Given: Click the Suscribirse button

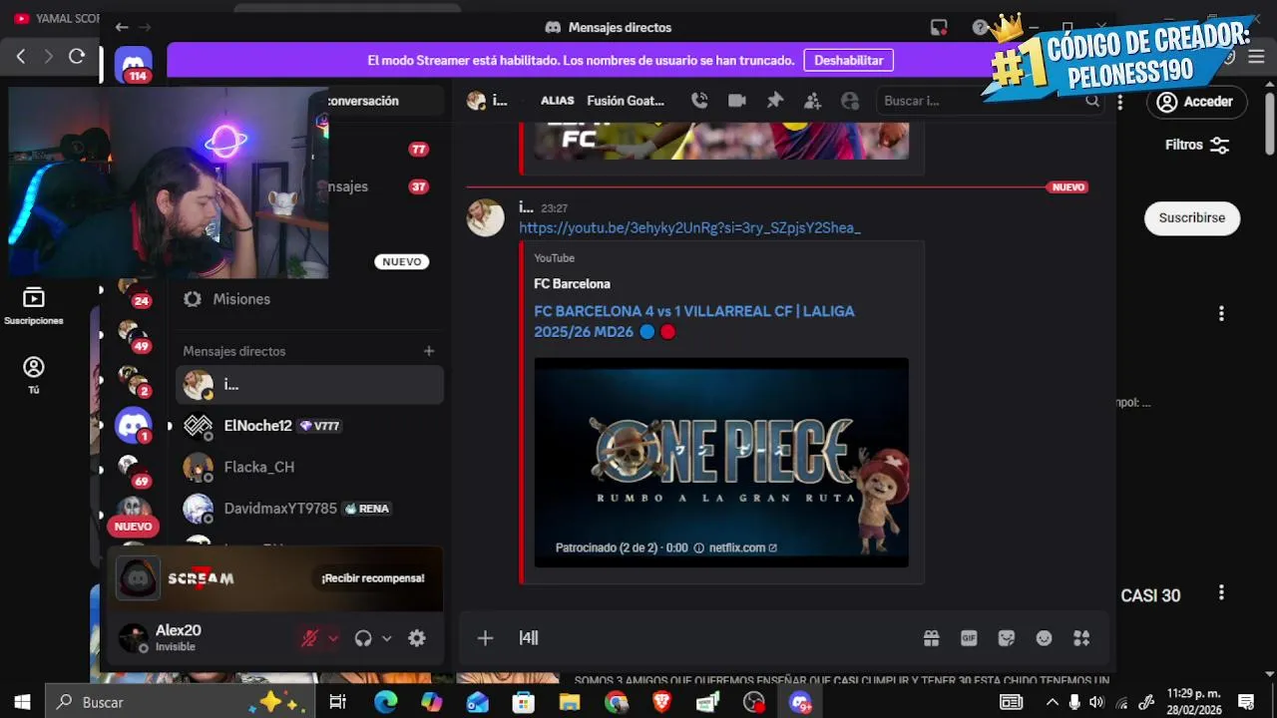Looking at the screenshot, I should tap(1191, 218).
